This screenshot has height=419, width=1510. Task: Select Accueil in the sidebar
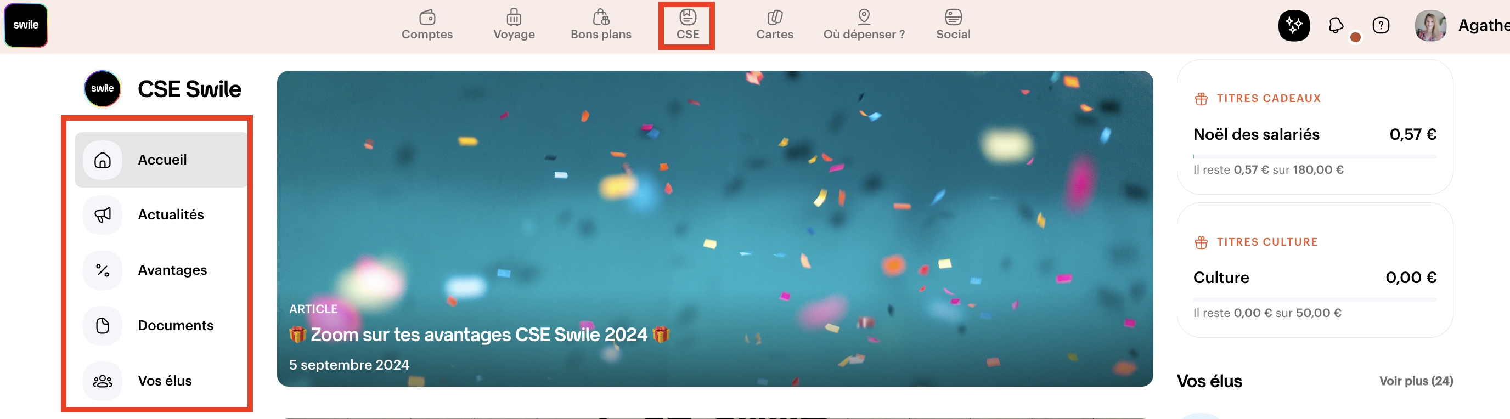pos(161,160)
